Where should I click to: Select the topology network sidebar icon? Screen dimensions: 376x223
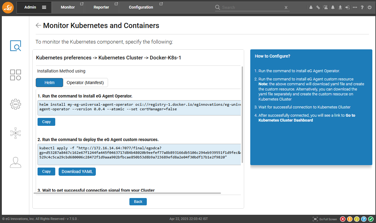(16, 133)
